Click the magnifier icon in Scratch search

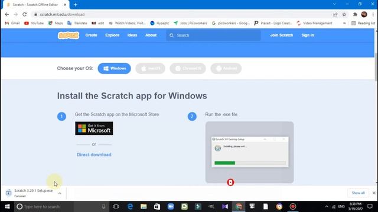coord(171,35)
